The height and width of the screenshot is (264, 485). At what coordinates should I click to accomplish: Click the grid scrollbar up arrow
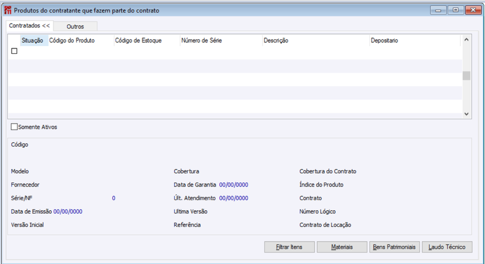coord(466,40)
